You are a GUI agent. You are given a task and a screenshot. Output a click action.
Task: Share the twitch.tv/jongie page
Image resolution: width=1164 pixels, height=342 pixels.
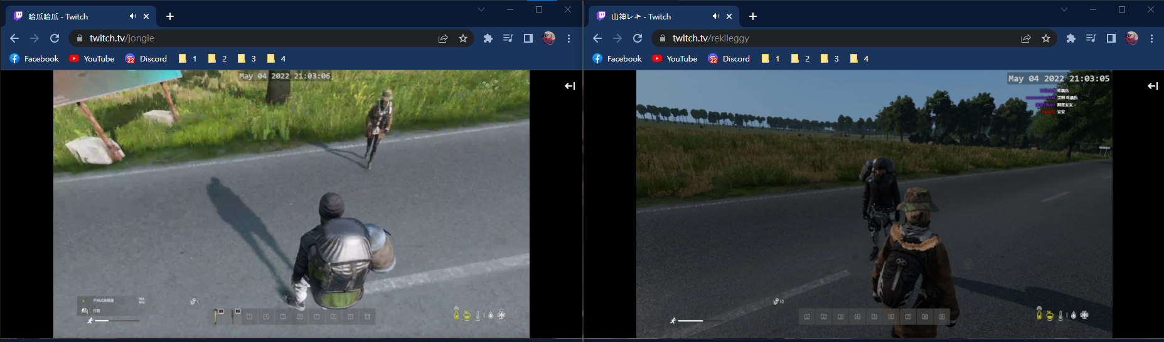tap(443, 38)
